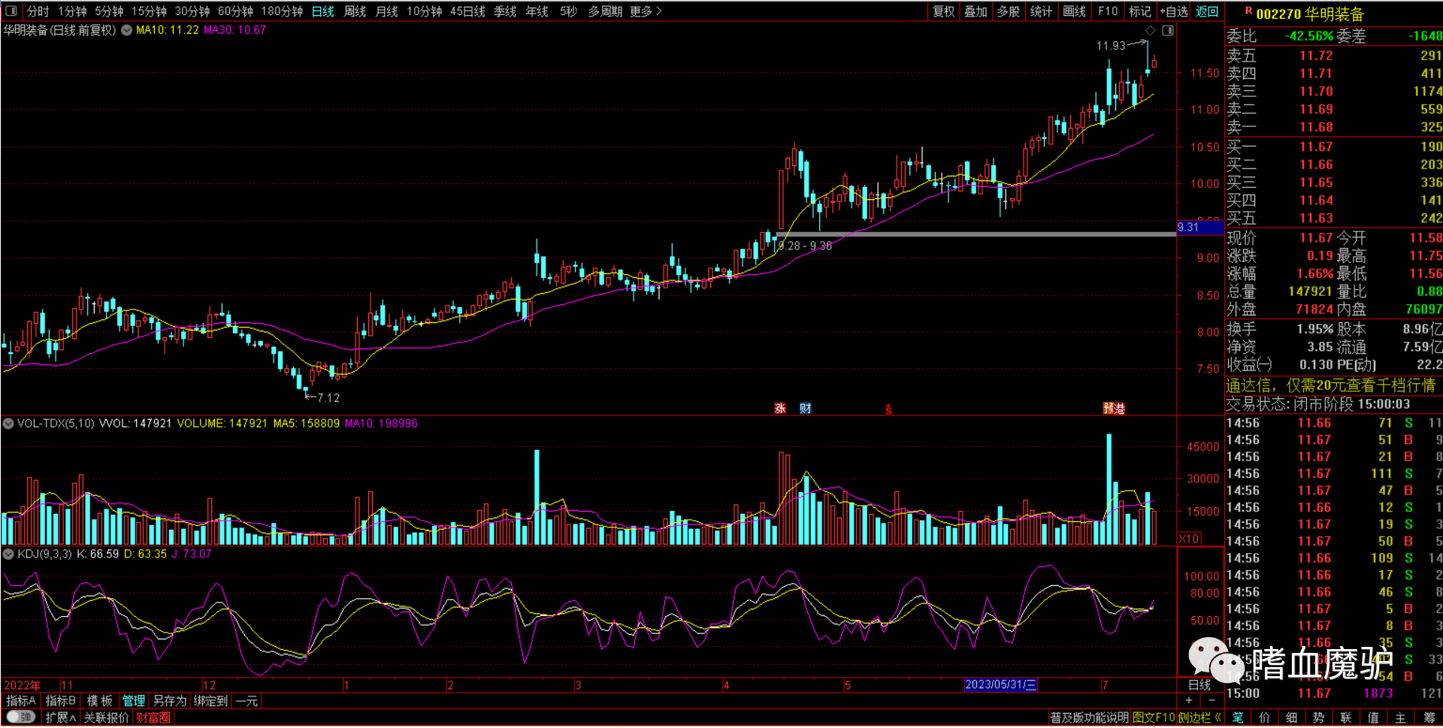Open the 财富圈 tab

[x=153, y=717]
